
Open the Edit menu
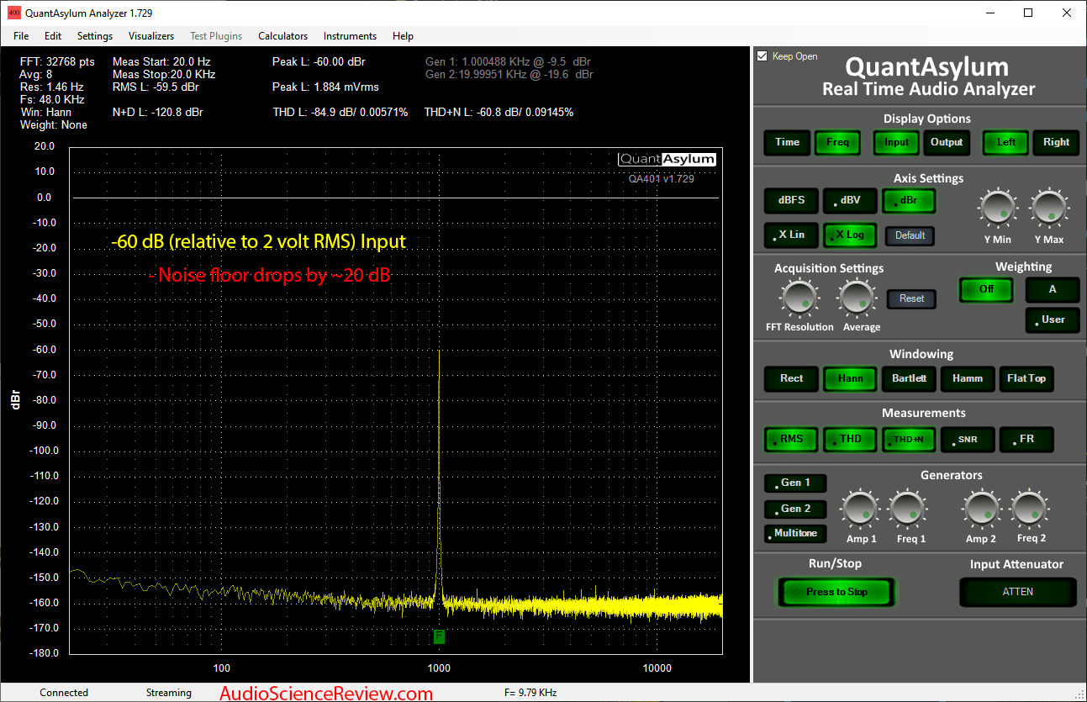point(53,36)
